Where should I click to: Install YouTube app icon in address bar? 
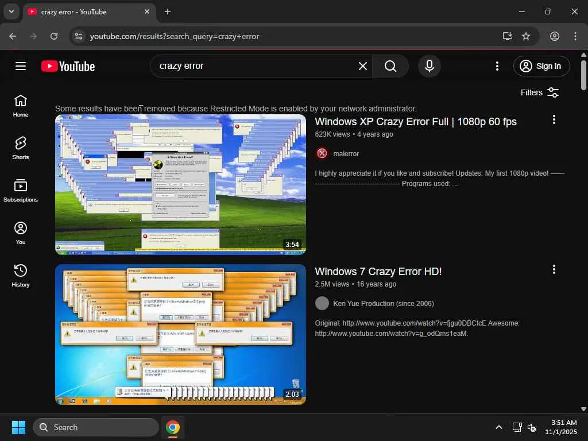click(x=508, y=36)
